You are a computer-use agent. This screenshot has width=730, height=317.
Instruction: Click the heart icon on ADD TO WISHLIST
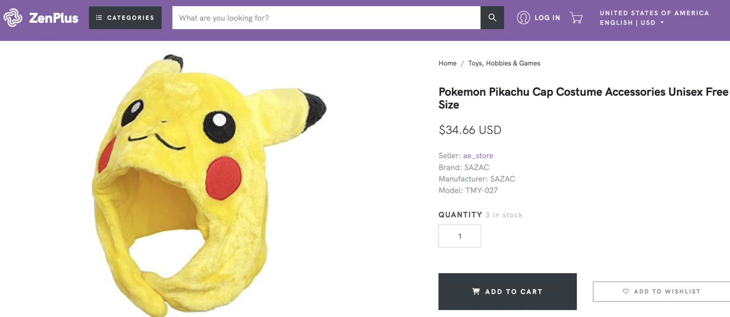tap(625, 291)
